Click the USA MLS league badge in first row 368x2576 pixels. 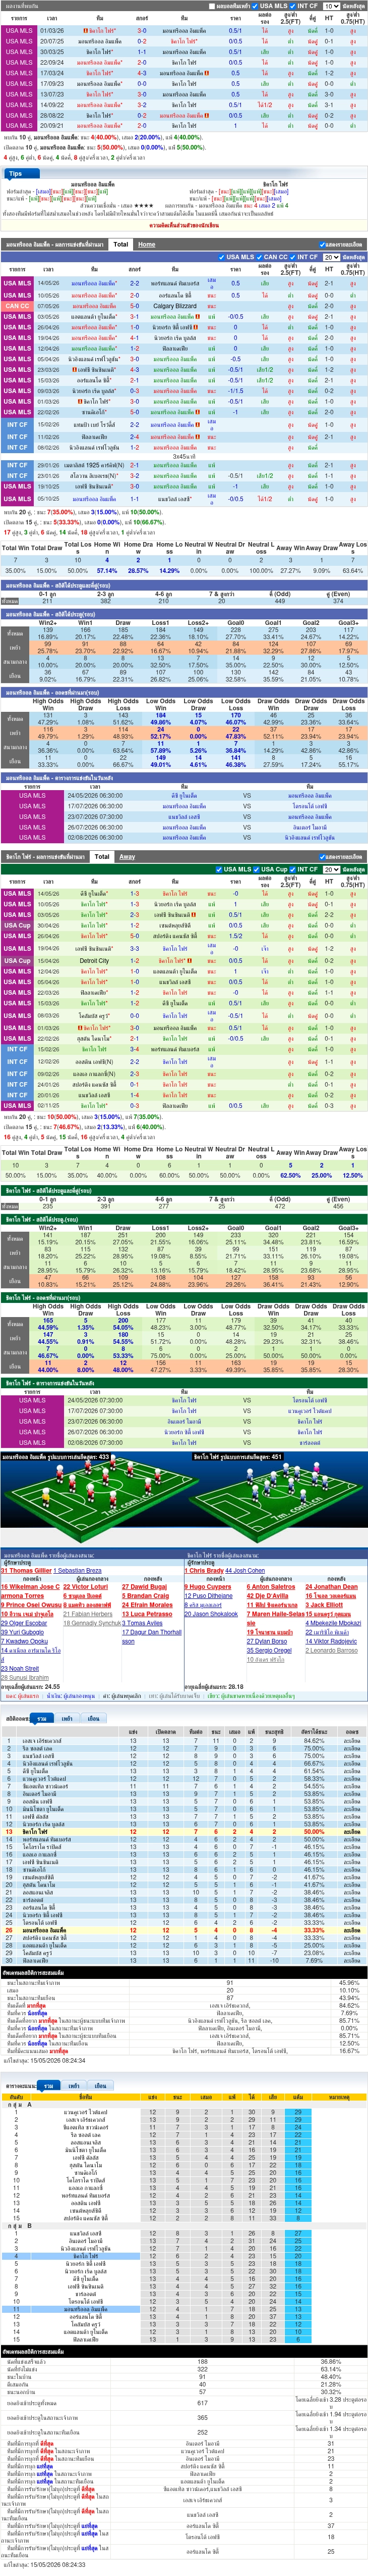coord(18,31)
